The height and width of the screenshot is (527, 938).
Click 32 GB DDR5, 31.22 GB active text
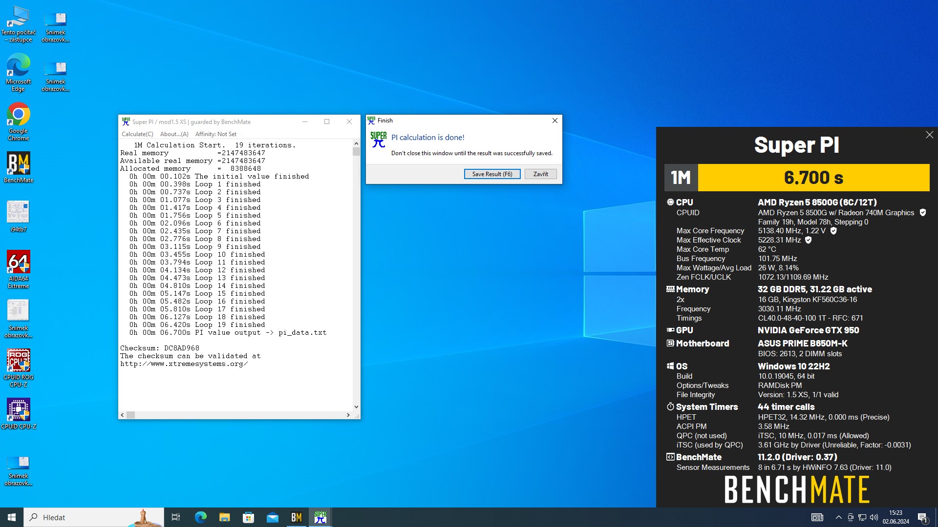(815, 289)
